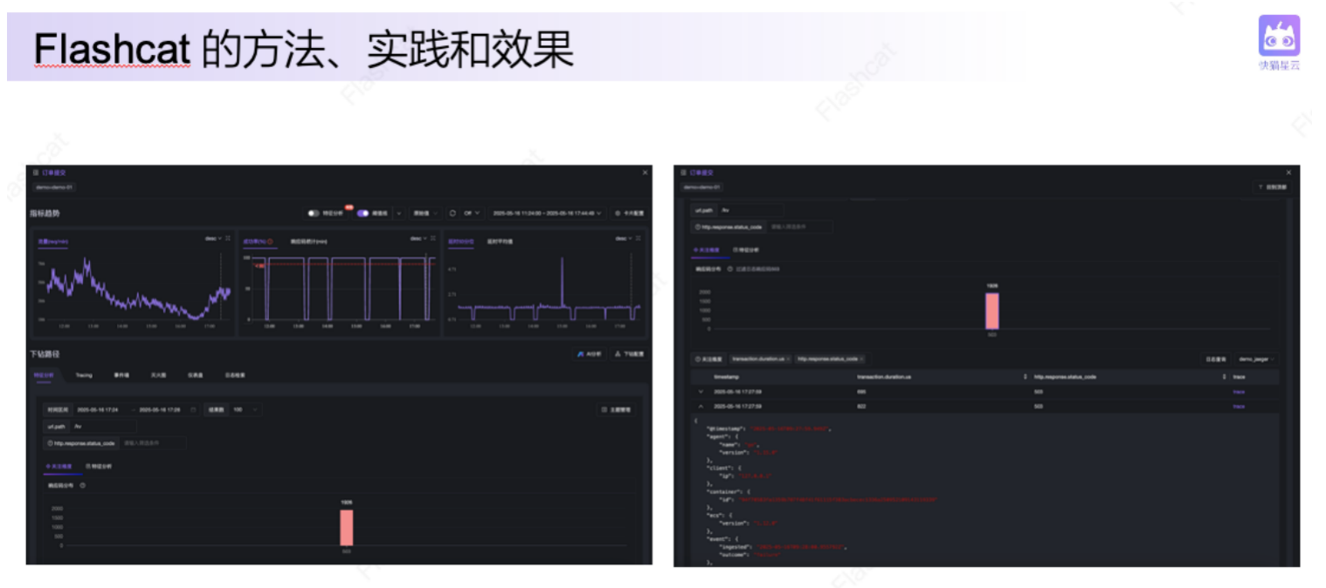
Task: Toggle the 特征分析 switch in 指标趋势 toolbar
Action: pos(313,213)
